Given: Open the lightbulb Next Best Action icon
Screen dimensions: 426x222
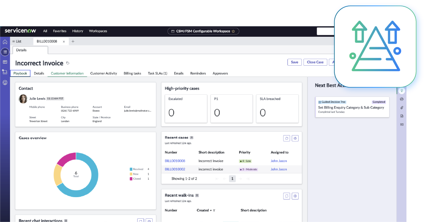Looking at the screenshot, I should pyautogui.click(x=401, y=91).
